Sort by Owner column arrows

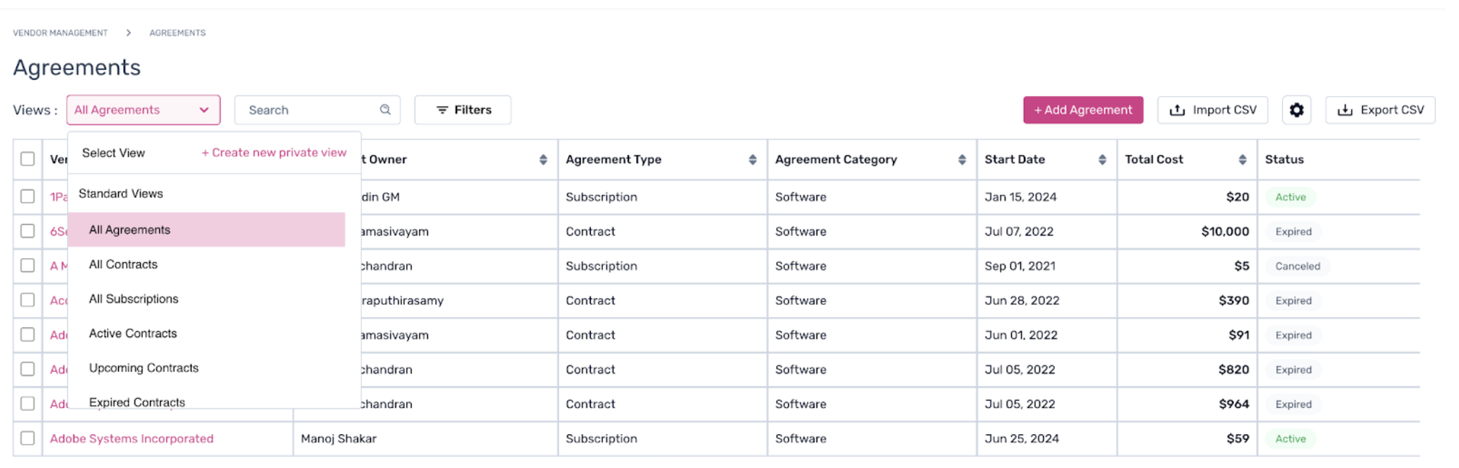pos(543,160)
